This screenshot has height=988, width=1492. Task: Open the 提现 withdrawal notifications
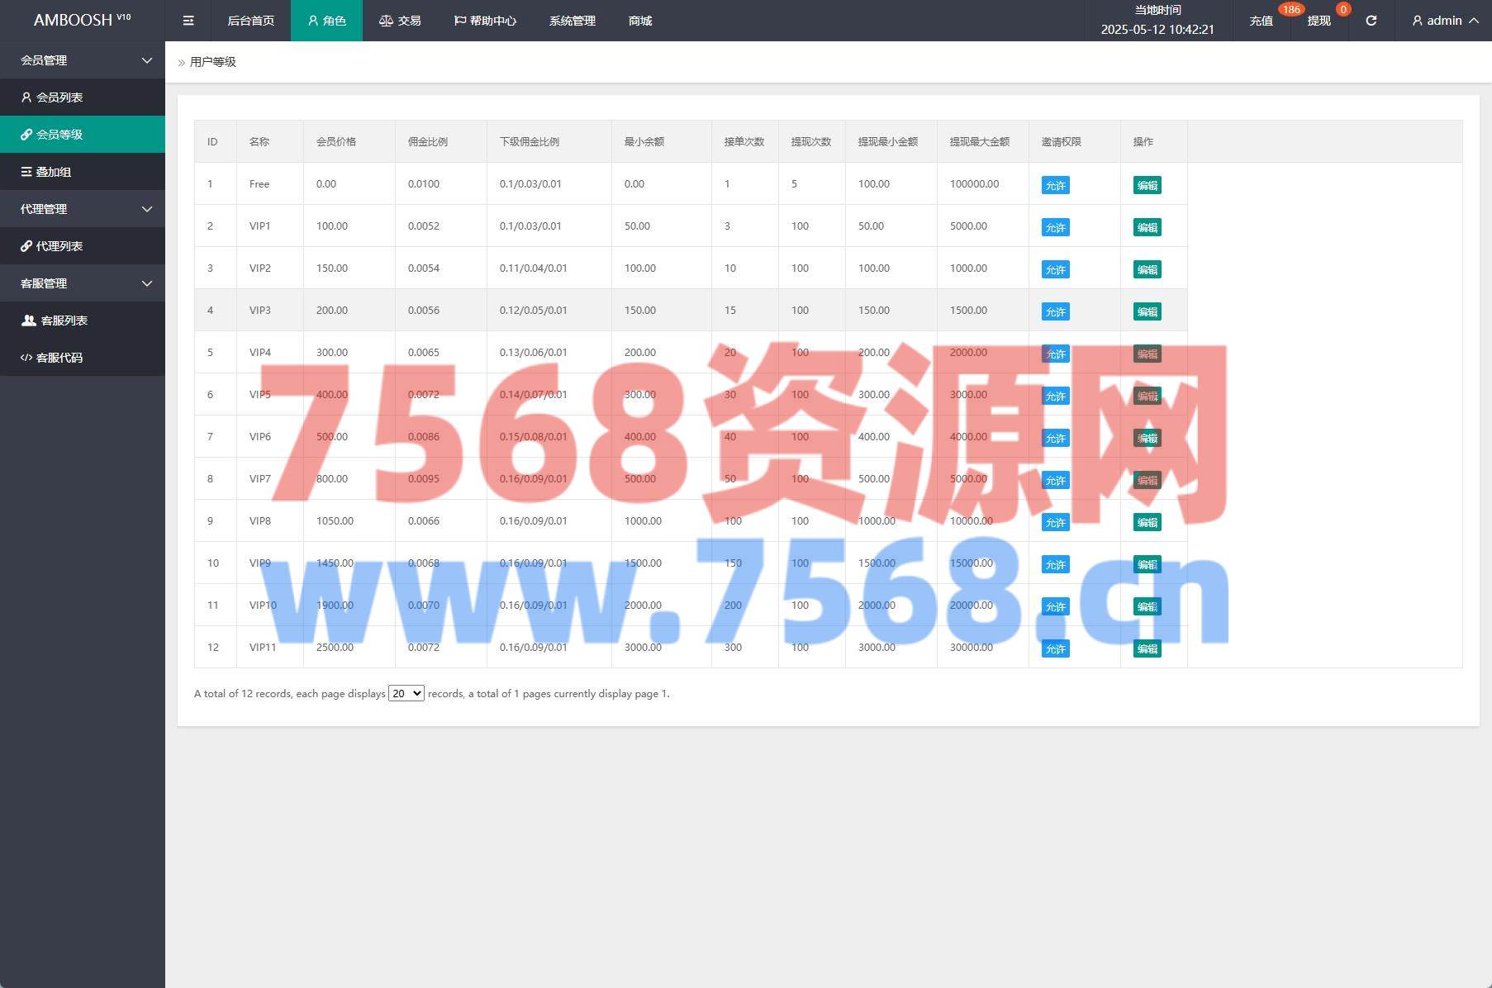(1319, 21)
